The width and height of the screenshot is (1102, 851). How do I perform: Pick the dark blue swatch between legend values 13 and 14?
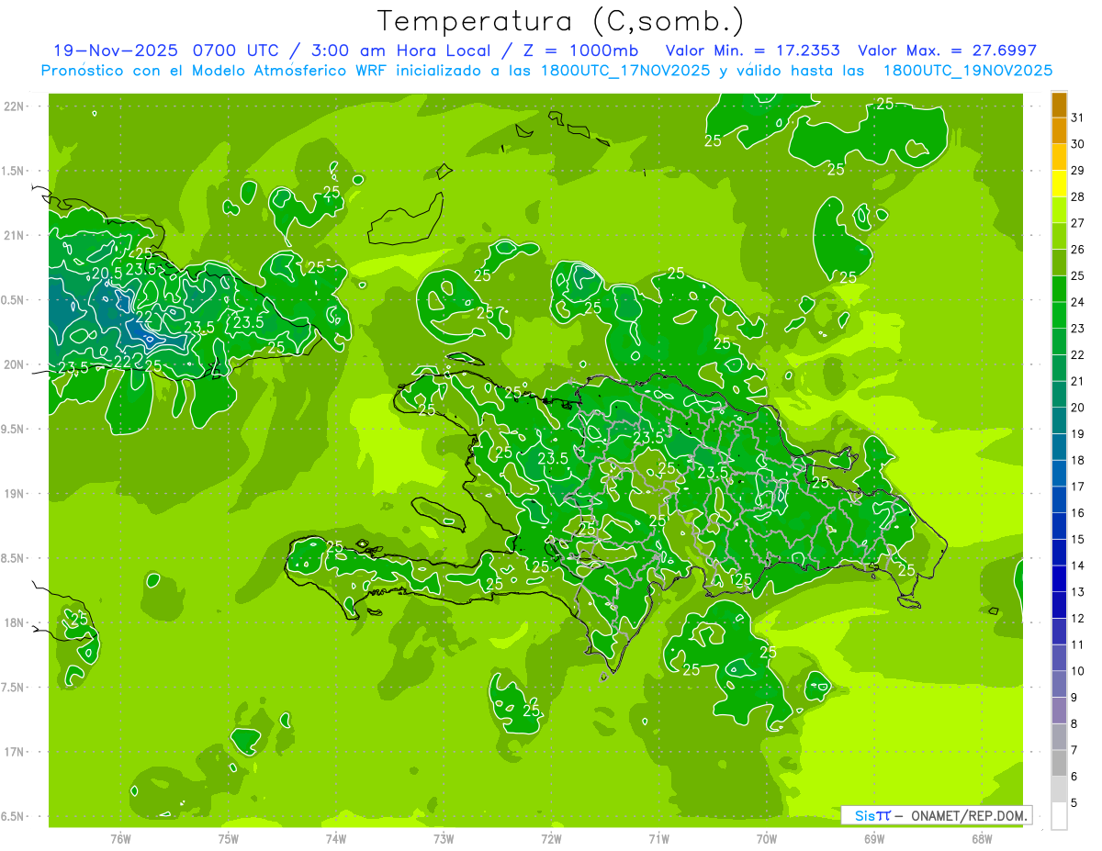1059,578
